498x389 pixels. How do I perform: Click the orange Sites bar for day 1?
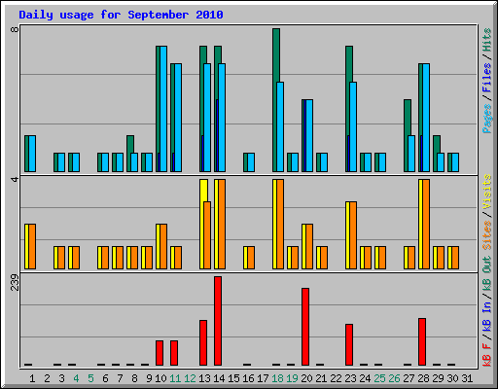pos(32,246)
